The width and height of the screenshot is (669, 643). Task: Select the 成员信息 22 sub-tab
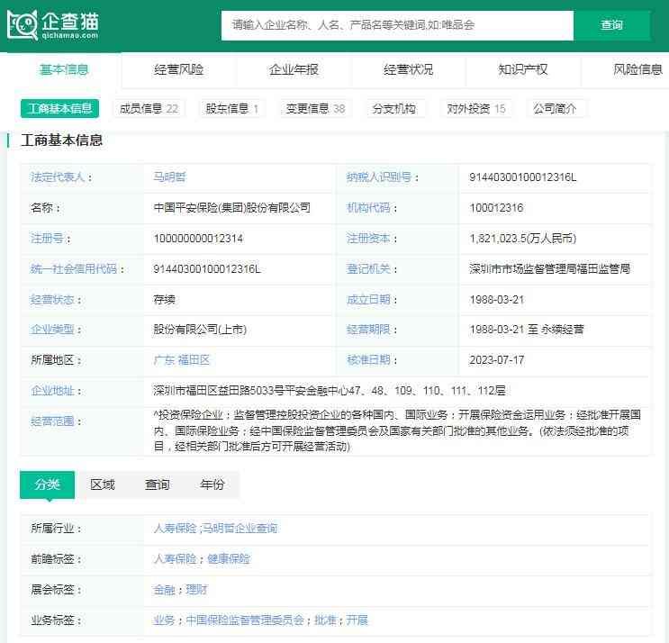click(x=149, y=109)
